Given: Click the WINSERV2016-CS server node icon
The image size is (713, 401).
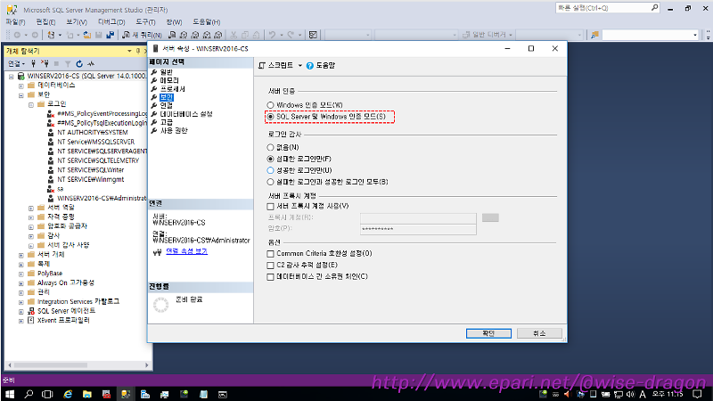Looking at the screenshot, I should click(x=20, y=76).
